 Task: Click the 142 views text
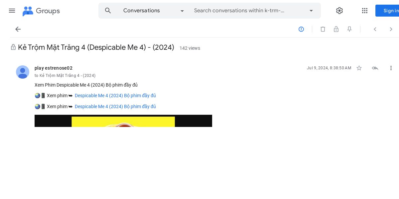tap(190, 48)
